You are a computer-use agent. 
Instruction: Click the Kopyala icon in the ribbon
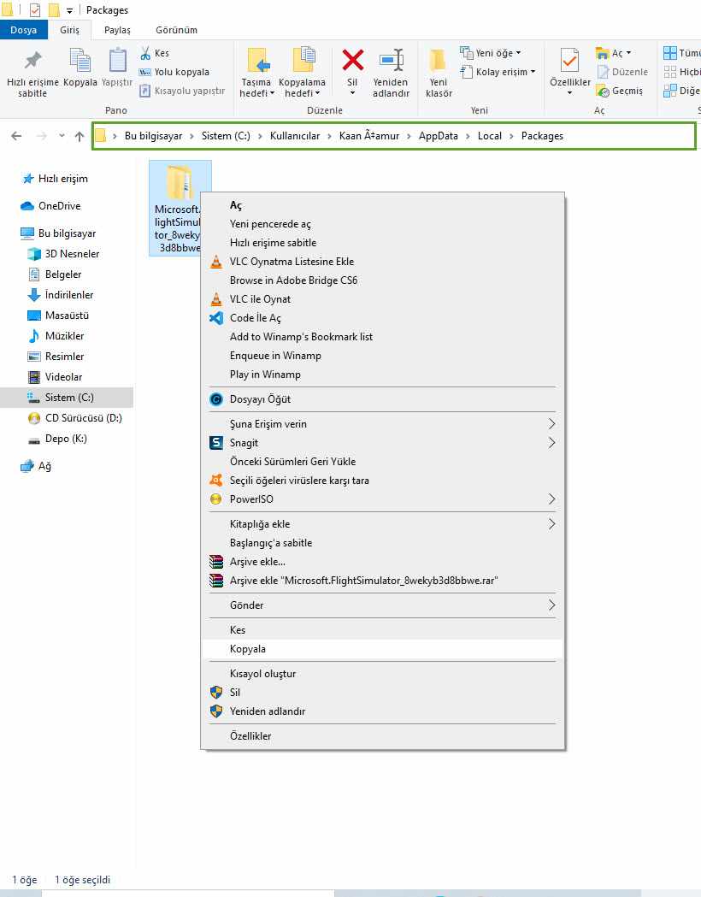[80, 62]
